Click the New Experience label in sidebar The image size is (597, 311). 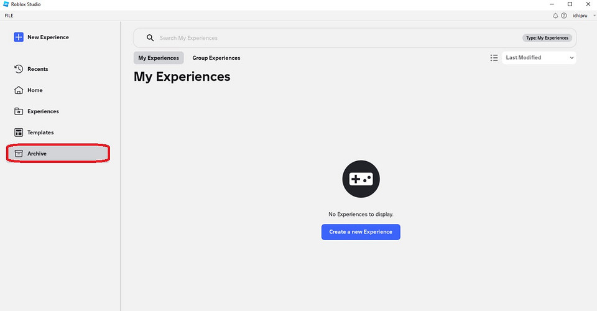pyautogui.click(x=48, y=37)
